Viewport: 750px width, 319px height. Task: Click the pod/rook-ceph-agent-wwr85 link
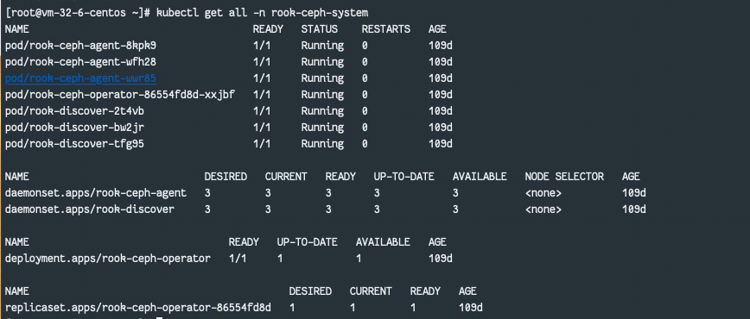pos(81,78)
